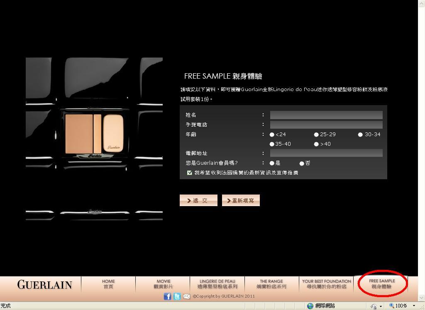Click the 遞交 submit button
Screen dimensions: 425x310
coord(198,200)
